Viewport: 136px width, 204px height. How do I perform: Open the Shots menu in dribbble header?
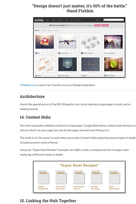[48, 20]
